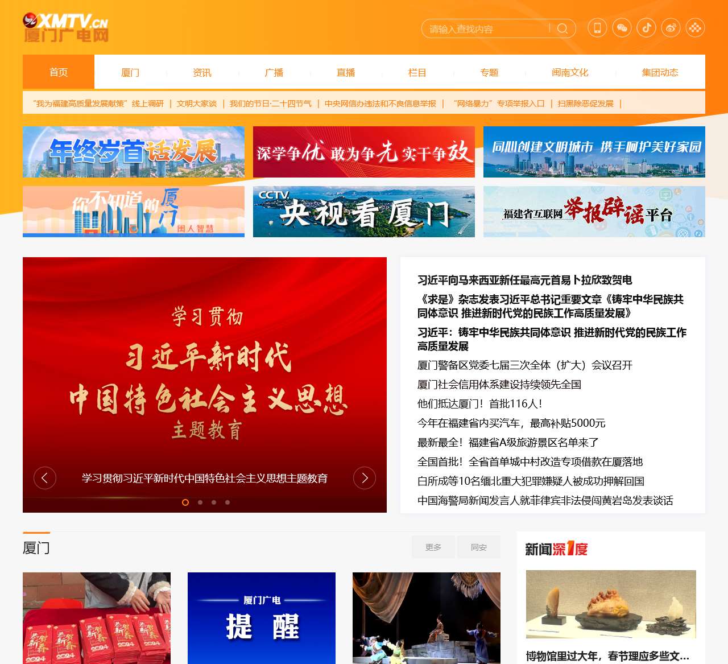Viewport: 728px width, 664px height.
Task: Open the 厦门广电 提醒 thumbnail
Action: point(262,618)
